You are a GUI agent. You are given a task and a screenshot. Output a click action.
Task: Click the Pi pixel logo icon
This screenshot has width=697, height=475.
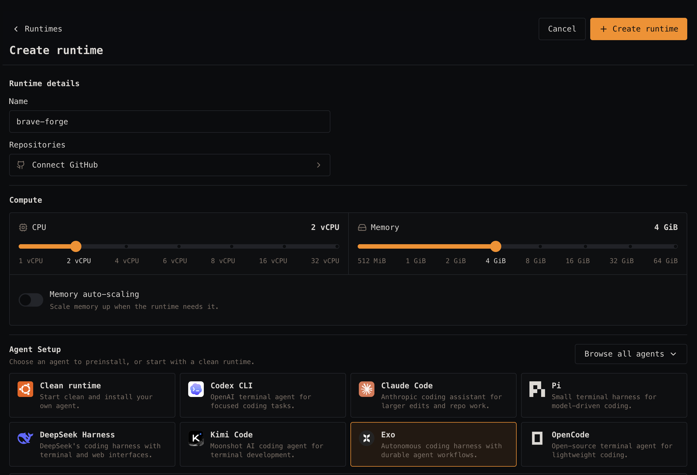(x=537, y=389)
